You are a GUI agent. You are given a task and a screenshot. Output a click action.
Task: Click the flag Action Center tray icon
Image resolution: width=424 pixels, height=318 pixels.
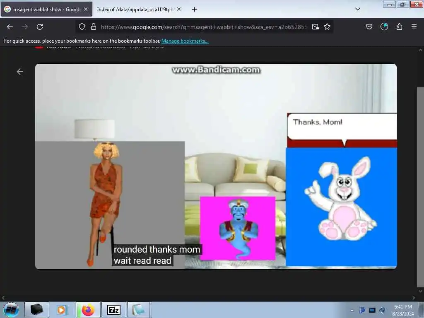(x=362, y=310)
